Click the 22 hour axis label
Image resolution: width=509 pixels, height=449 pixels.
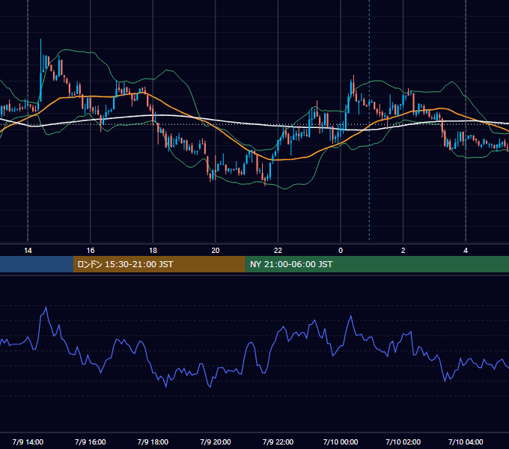[x=278, y=251]
